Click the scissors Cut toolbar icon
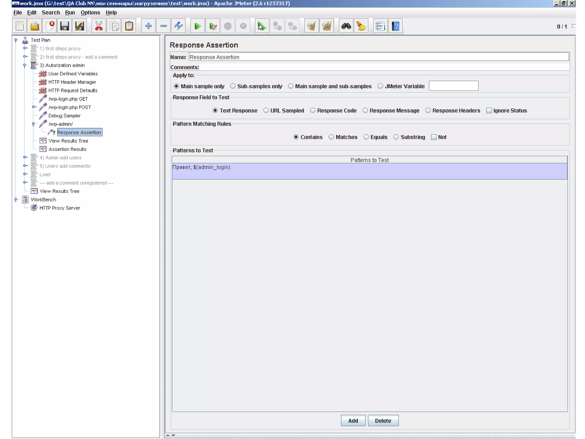 [x=99, y=26]
